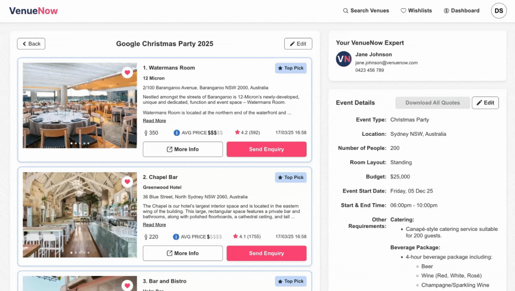Click the capacity icon next to 220
Image resolution: width=515 pixels, height=291 pixels.
point(146,237)
